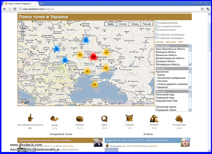
Task: Enable 'отображать проблемные' checkbox
Action: pyautogui.click(x=156, y=34)
